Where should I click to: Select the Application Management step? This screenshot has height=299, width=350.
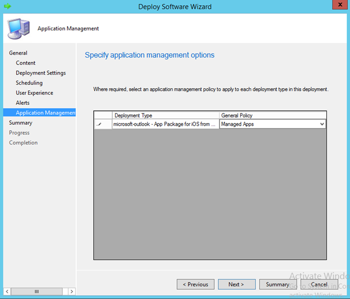pos(40,113)
